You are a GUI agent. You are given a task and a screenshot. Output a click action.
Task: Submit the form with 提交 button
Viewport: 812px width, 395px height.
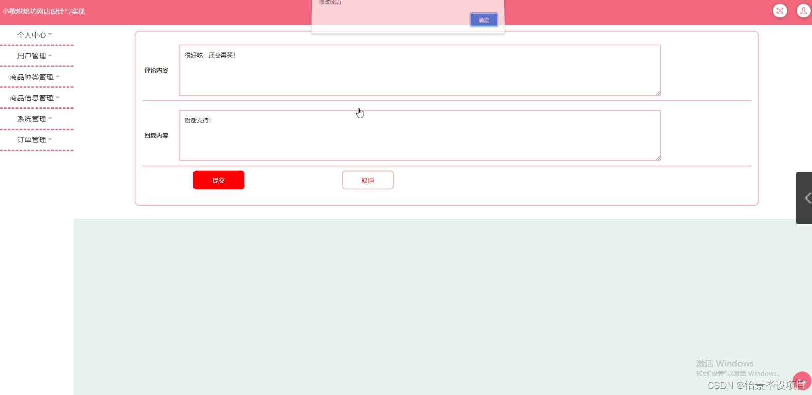click(x=219, y=180)
